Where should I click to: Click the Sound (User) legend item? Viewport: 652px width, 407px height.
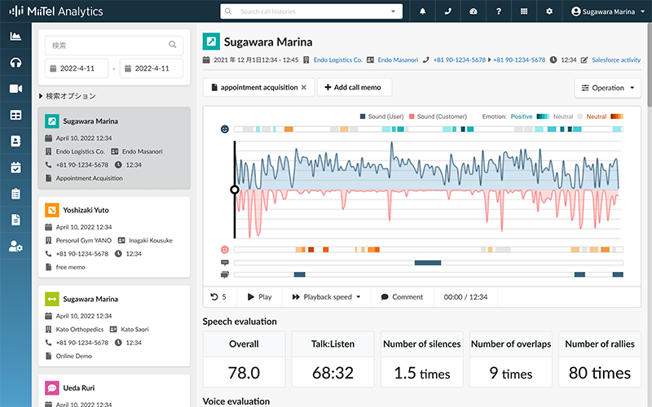point(381,116)
